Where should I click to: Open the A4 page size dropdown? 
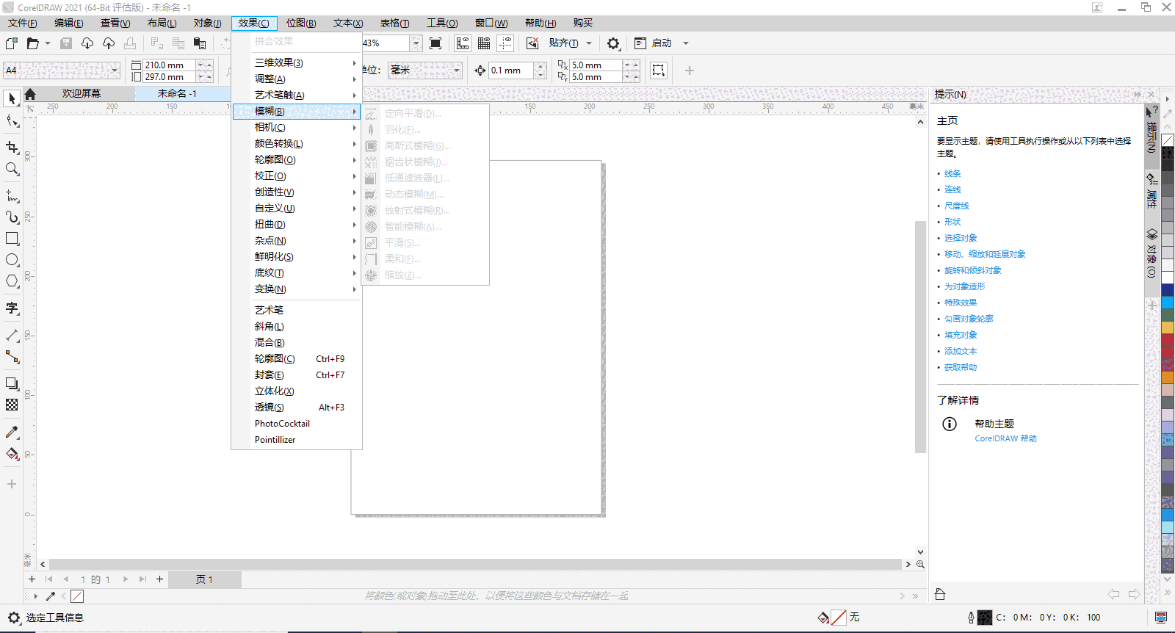click(x=115, y=70)
